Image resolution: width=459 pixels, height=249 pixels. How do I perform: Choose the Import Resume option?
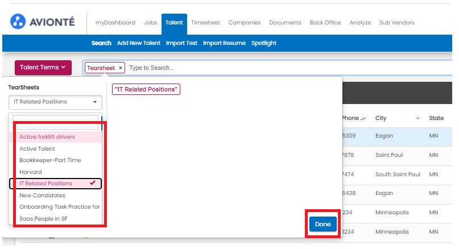224,43
